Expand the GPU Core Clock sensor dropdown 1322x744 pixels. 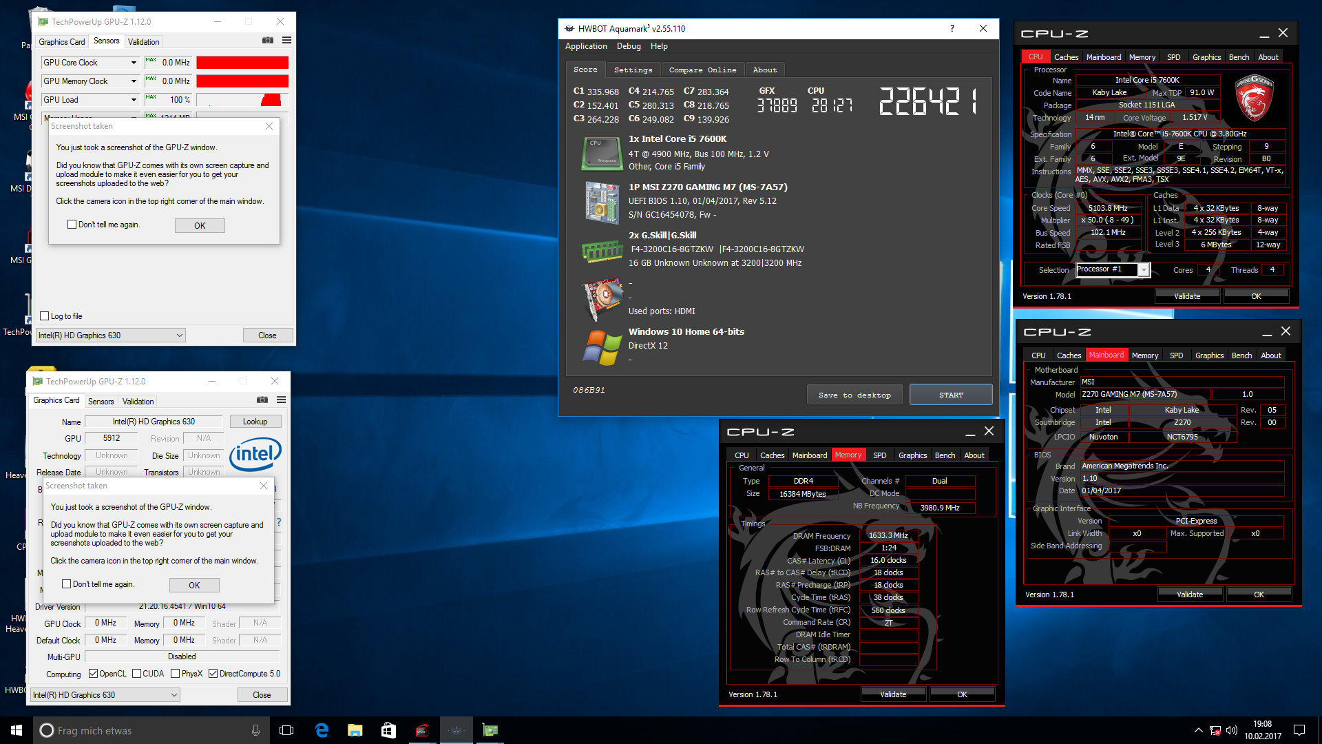[x=134, y=63]
